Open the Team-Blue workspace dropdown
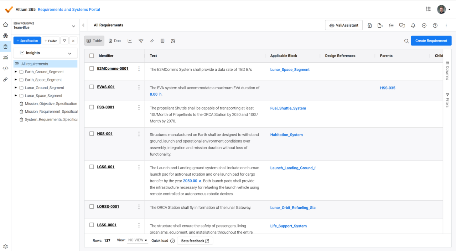This screenshot has width=456, height=251. 73,26
